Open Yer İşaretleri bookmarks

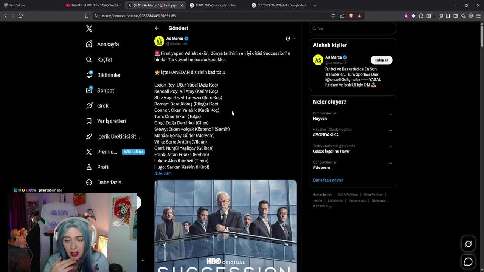point(112,121)
